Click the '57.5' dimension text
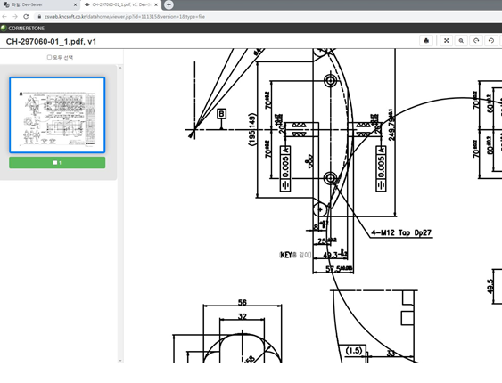Viewport: 502px width, 383px height. [333, 269]
